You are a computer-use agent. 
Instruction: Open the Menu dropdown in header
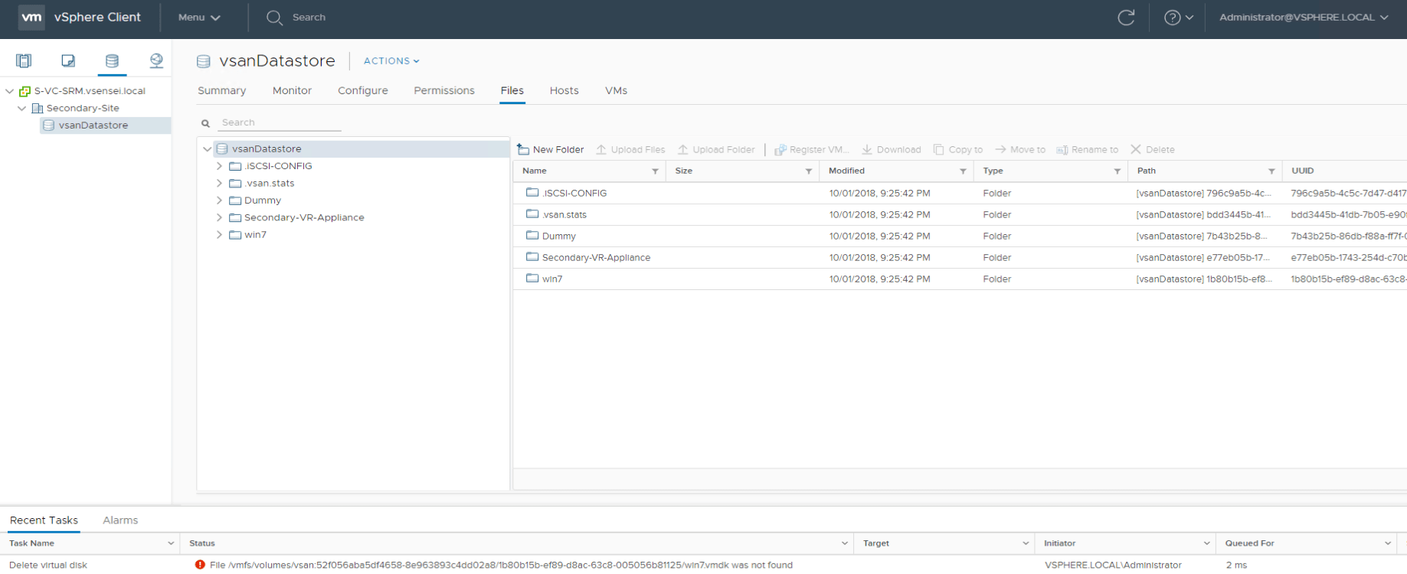pos(199,18)
